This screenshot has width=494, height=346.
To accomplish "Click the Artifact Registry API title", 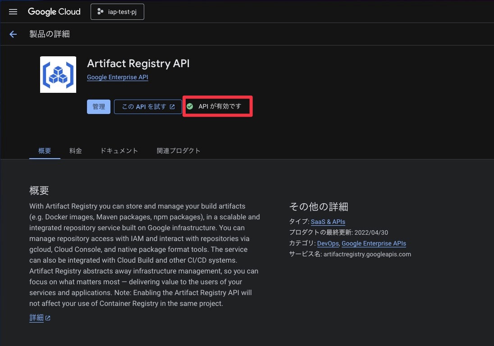I will tap(138, 64).
